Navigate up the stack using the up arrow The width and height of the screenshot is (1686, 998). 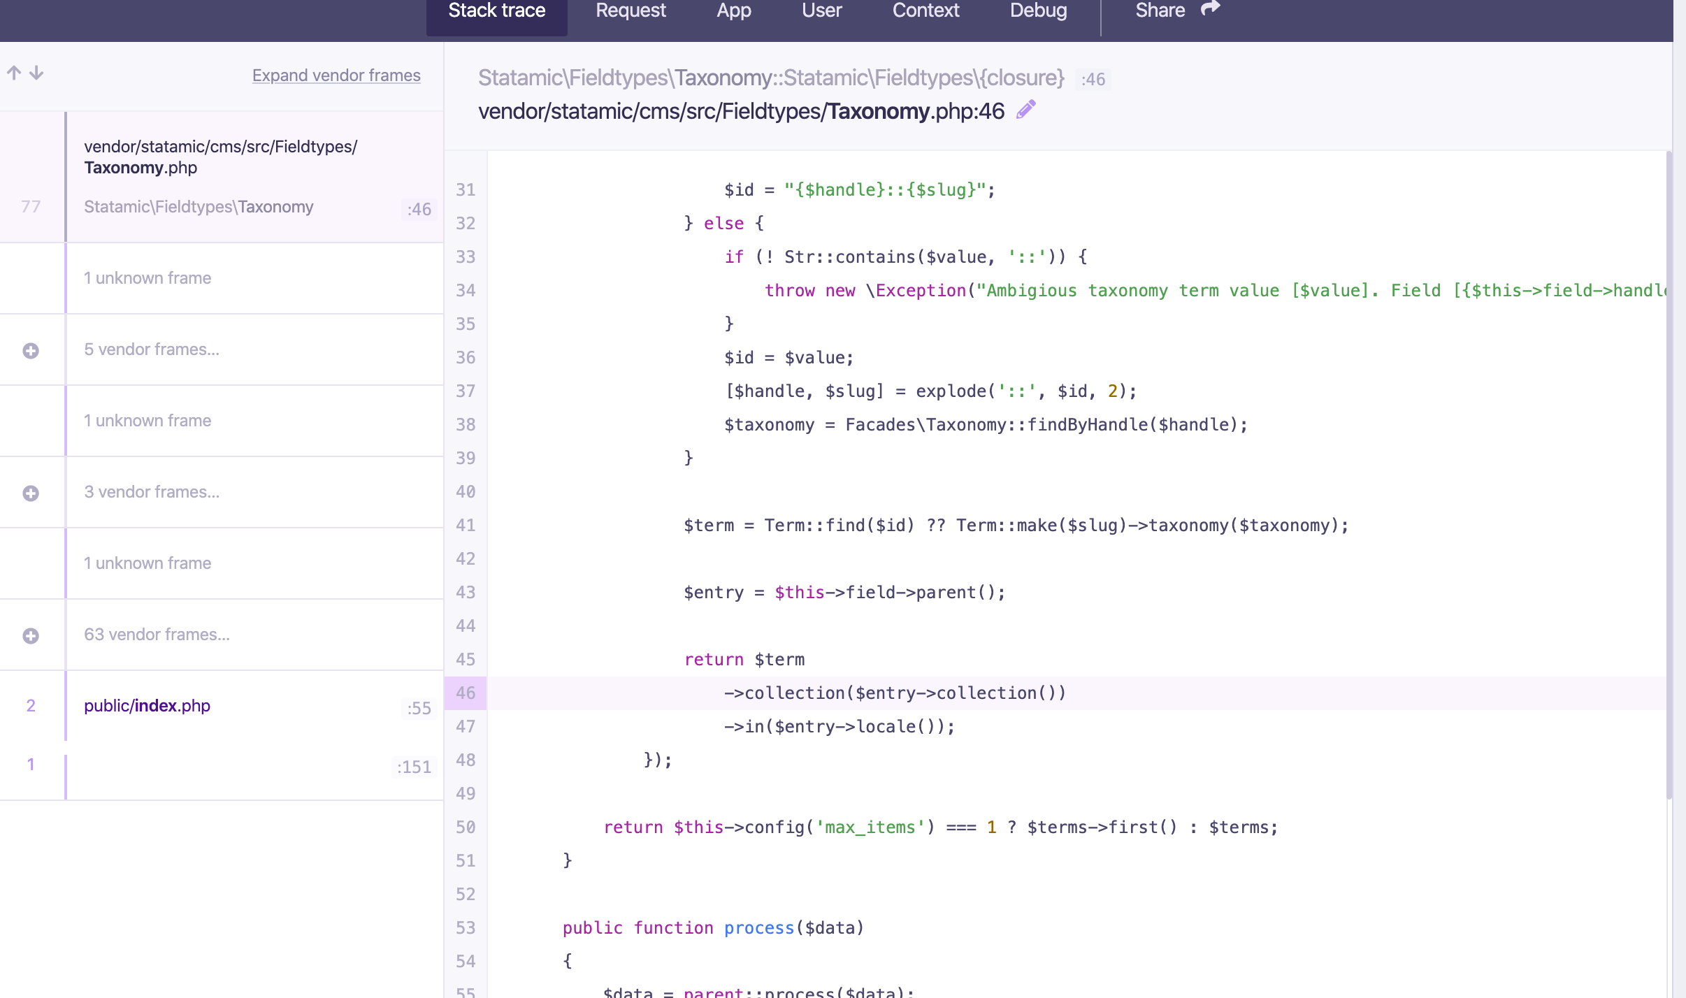pos(14,73)
